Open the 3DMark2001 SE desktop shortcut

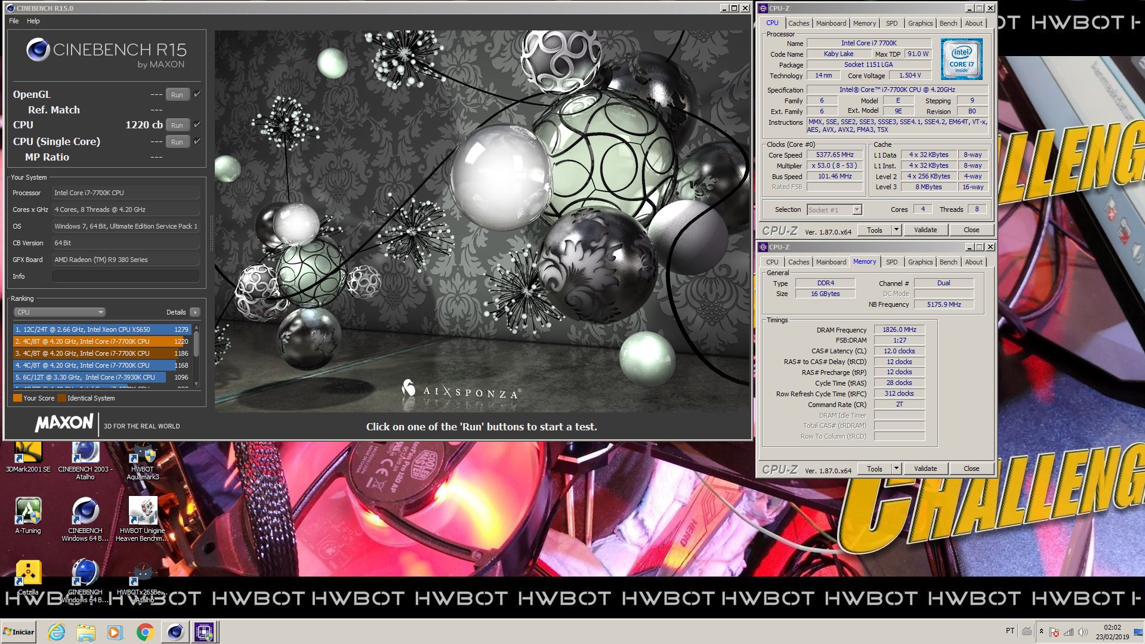point(28,457)
